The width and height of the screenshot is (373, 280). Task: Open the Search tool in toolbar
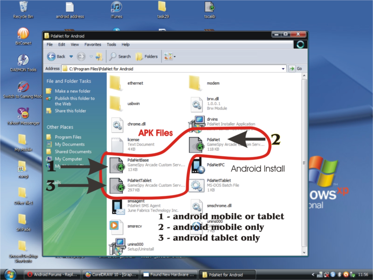click(x=120, y=57)
